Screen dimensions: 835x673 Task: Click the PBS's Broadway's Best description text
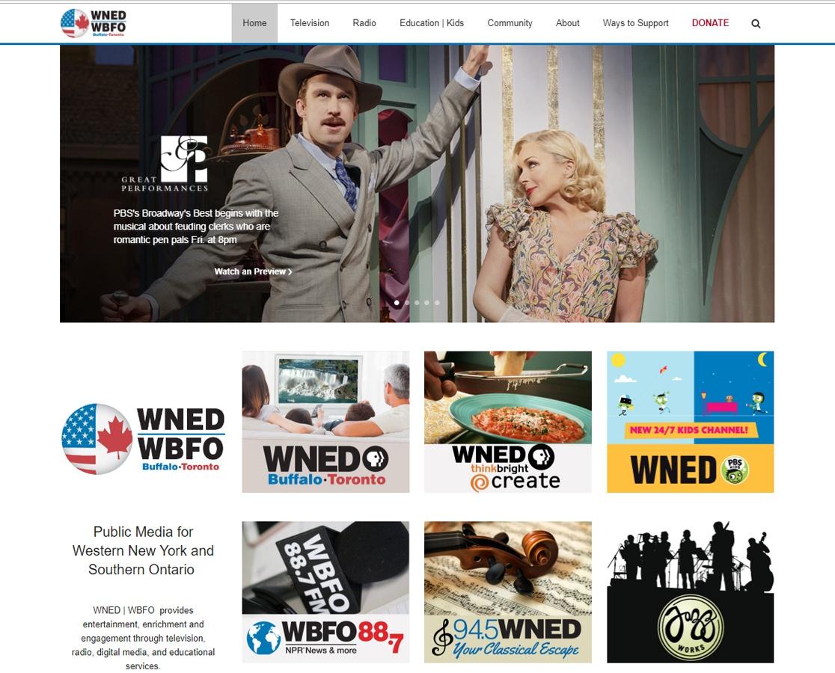coord(196,227)
